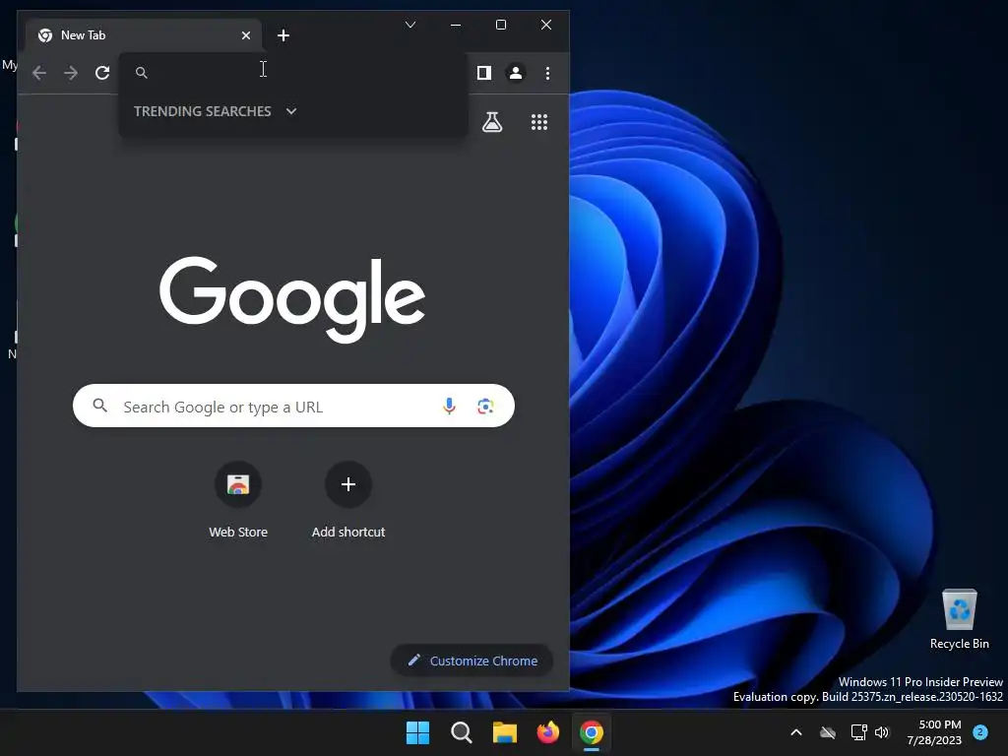Select the Recycle Bin desktop icon
Viewport: 1008px width, 756px height.
tap(959, 618)
